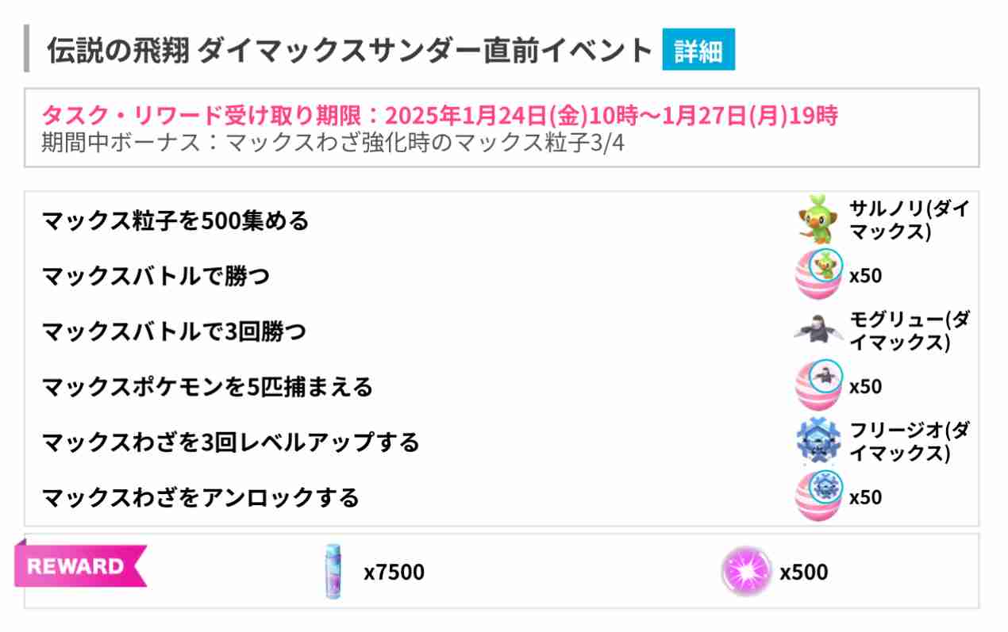The height and width of the screenshot is (632, 1008).
Task: Select task マックスバトルで3回勝つ
Action: coord(174,331)
